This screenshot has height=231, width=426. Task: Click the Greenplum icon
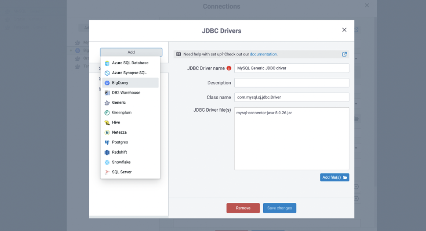[x=107, y=113]
